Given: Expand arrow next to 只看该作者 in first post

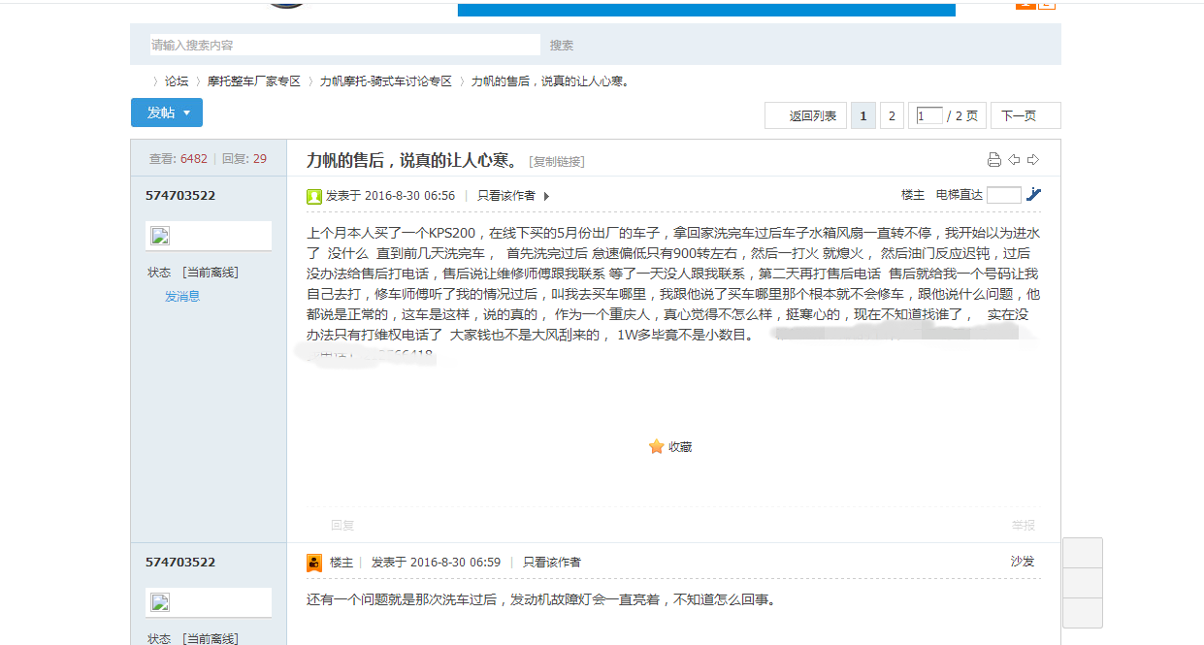Looking at the screenshot, I should pyautogui.click(x=546, y=196).
